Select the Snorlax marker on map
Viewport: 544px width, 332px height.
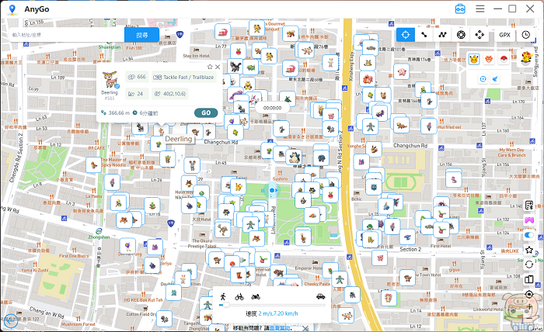295,157
